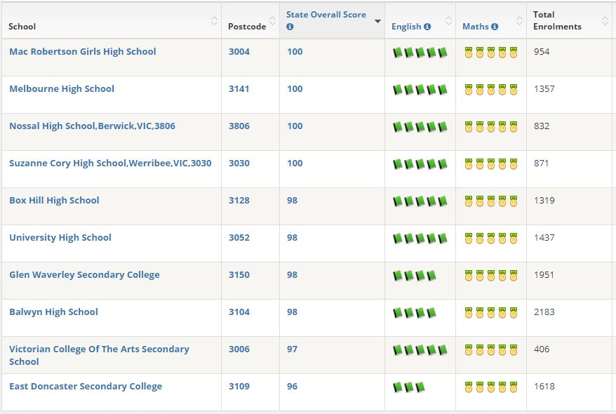
Task: Click enrolment value 1357
Action: click(x=544, y=89)
